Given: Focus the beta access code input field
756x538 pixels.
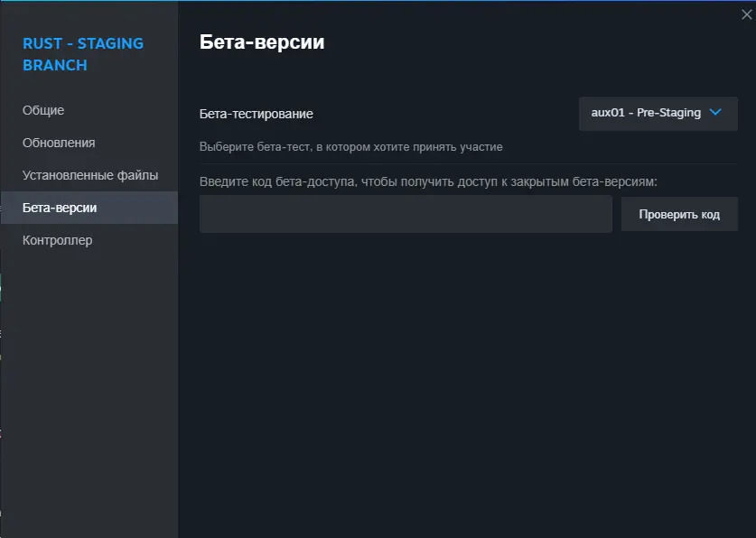Looking at the screenshot, I should 406,214.
